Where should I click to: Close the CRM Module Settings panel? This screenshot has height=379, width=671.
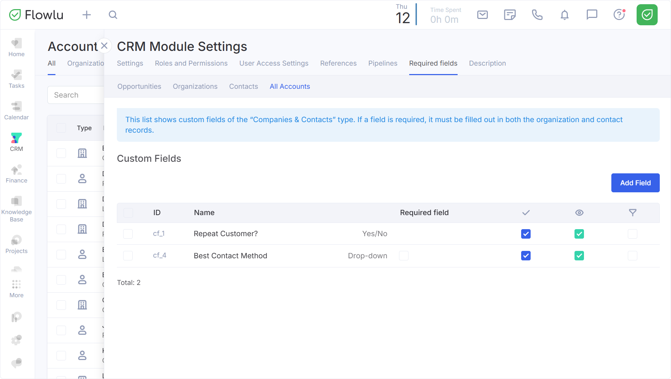(104, 46)
